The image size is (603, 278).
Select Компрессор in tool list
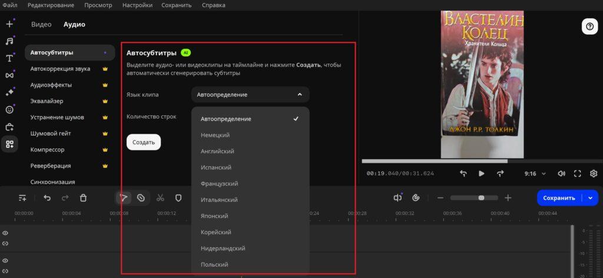tap(69, 149)
